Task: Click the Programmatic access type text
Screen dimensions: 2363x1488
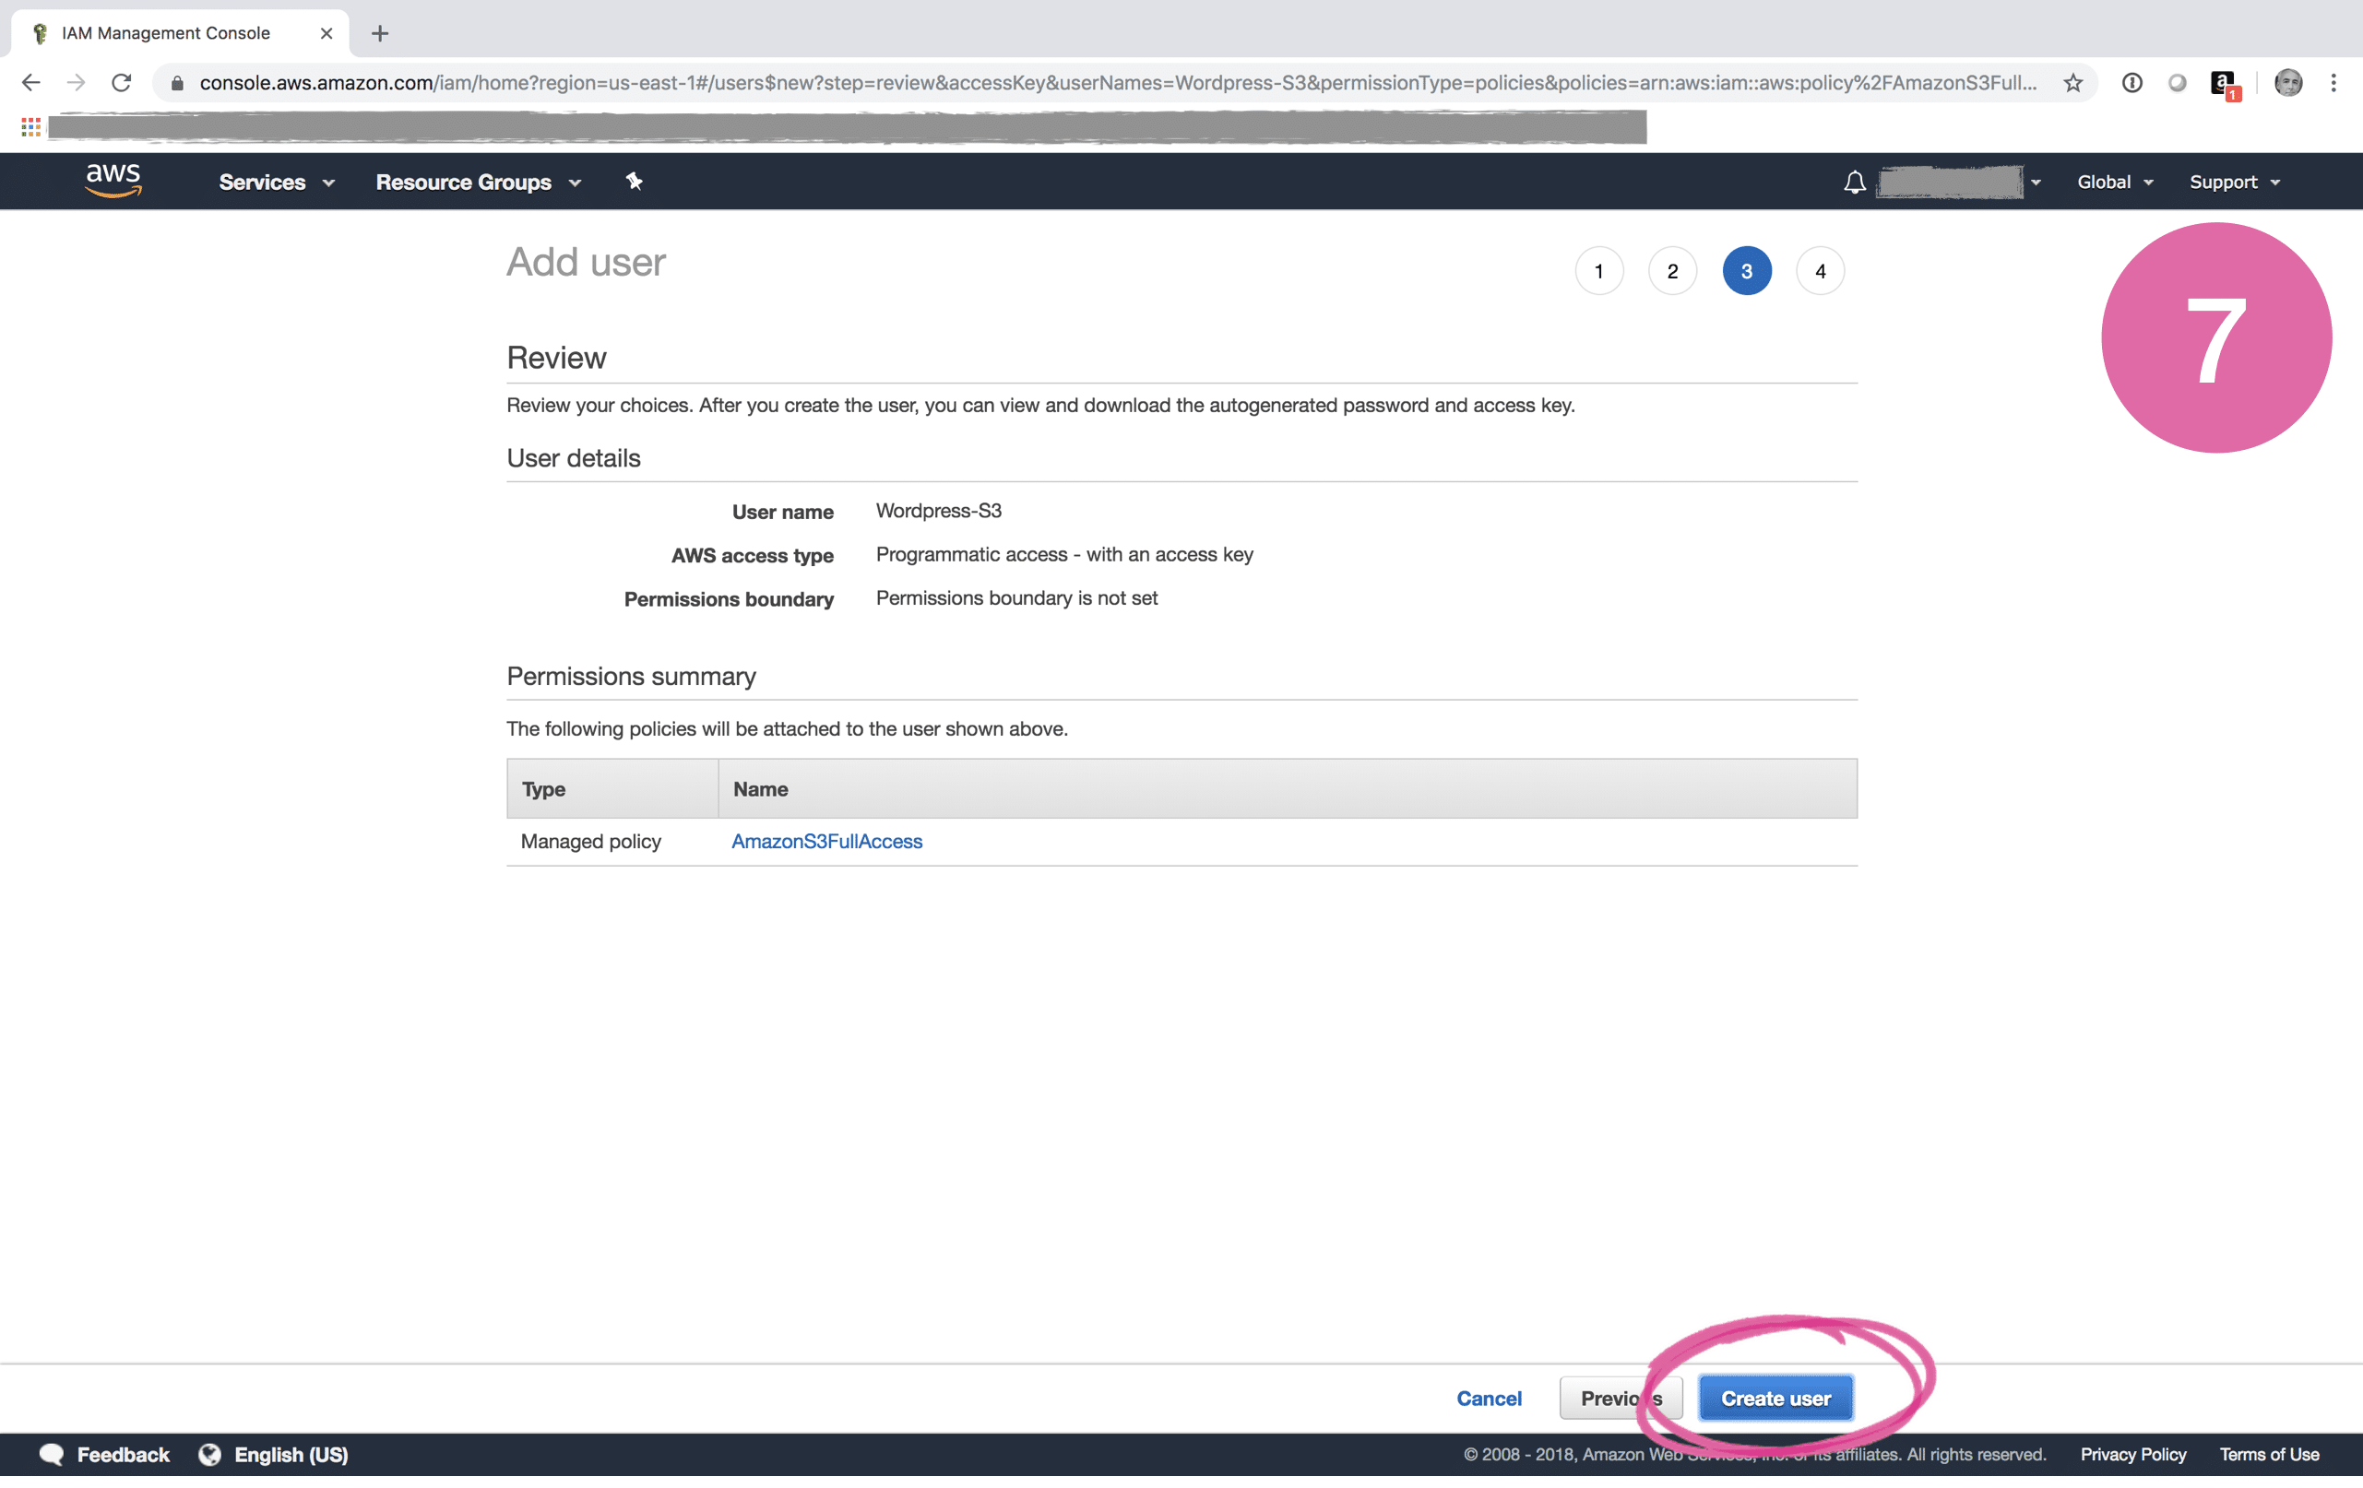Action: click(1063, 554)
